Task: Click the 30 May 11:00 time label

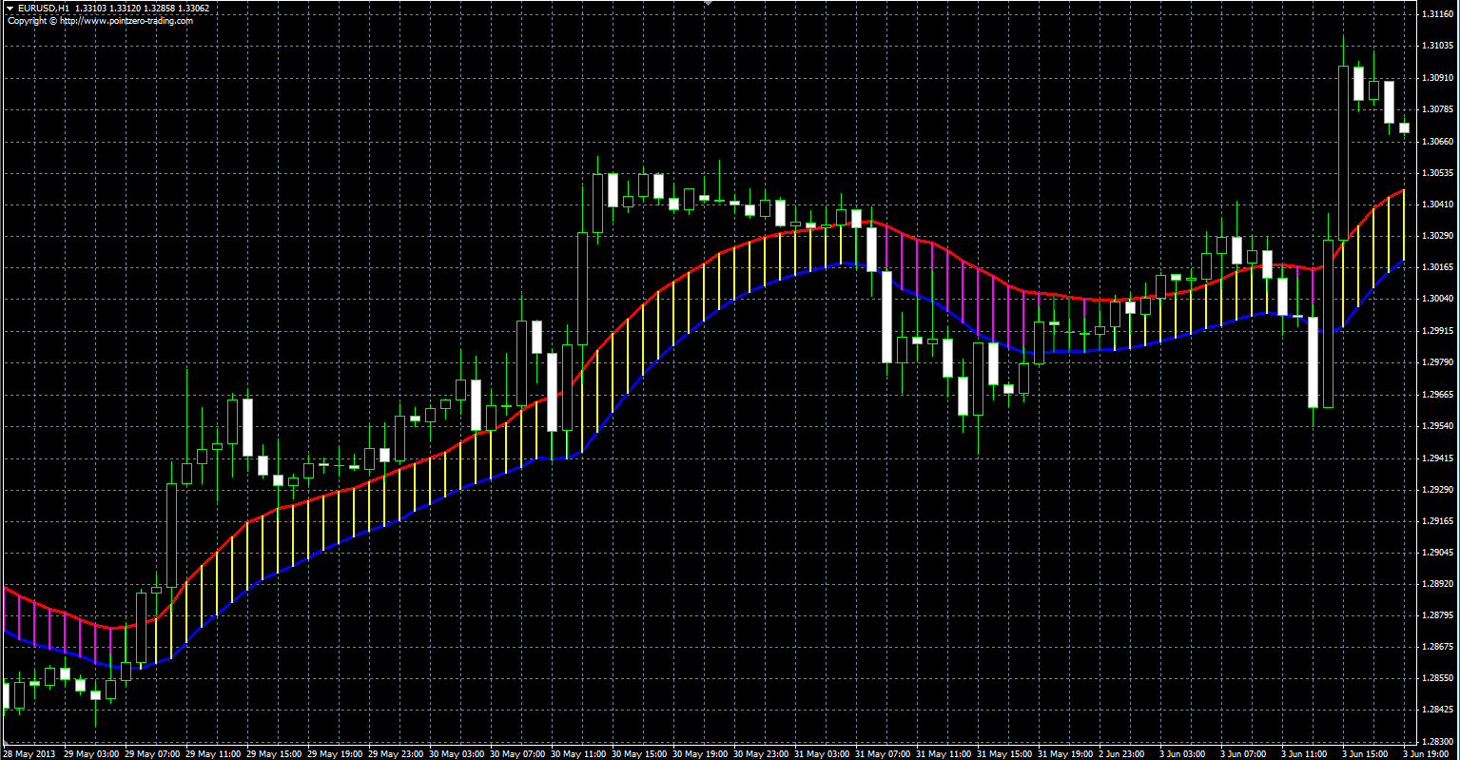Action: point(579,753)
